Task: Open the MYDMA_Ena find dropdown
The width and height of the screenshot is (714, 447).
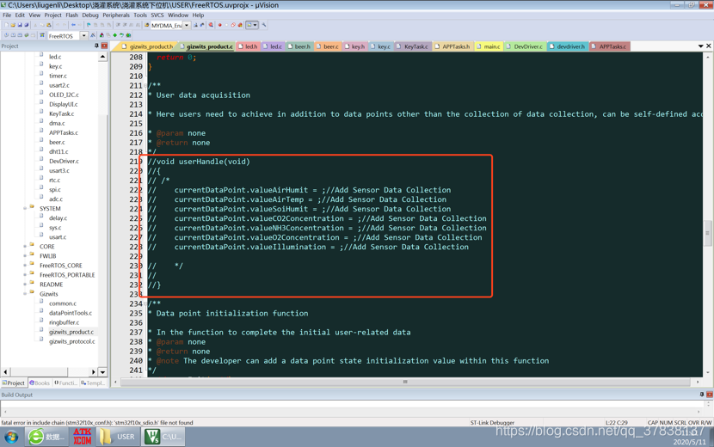Action: tap(187, 25)
